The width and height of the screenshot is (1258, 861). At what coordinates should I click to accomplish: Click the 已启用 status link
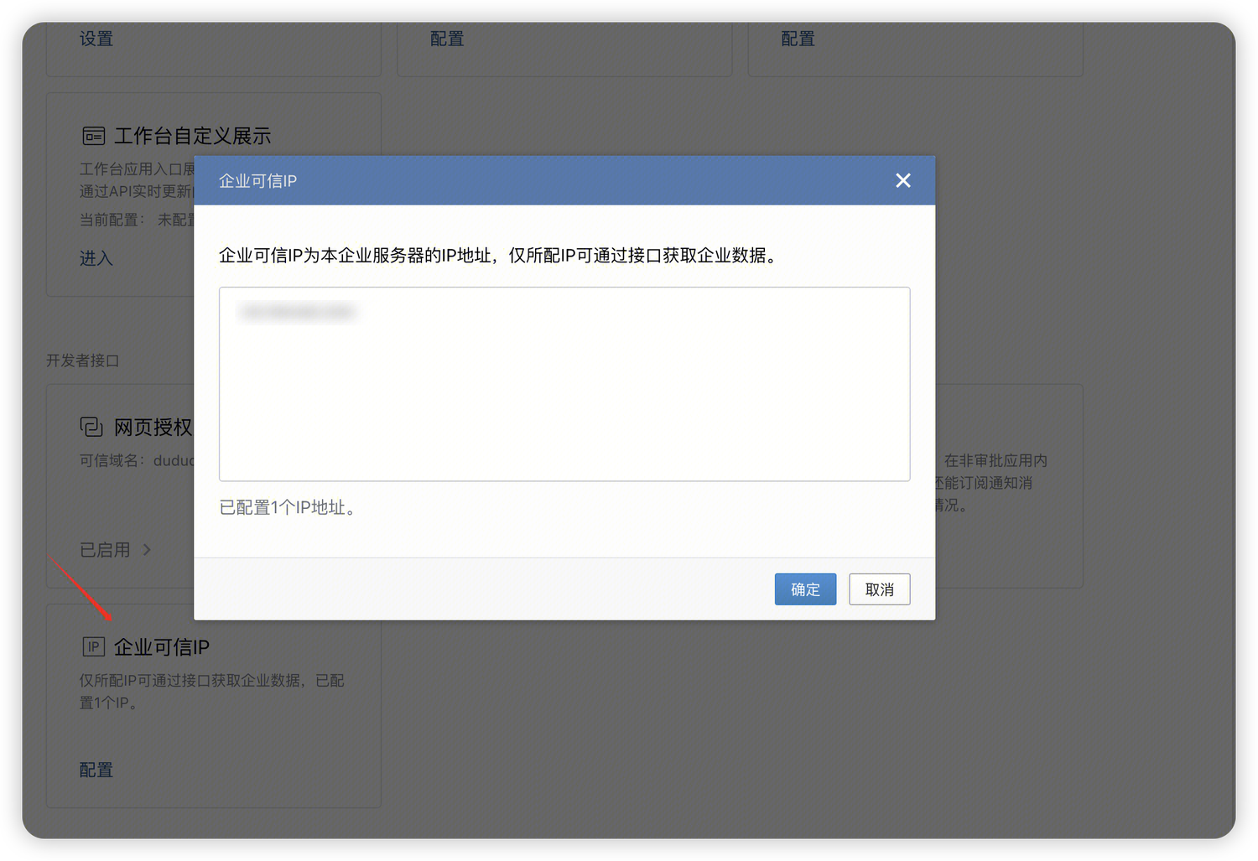(105, 550)
